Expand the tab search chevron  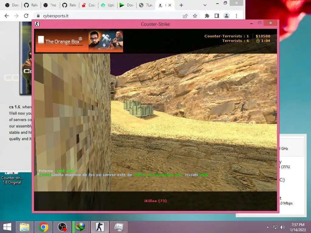tap(205, 5)
